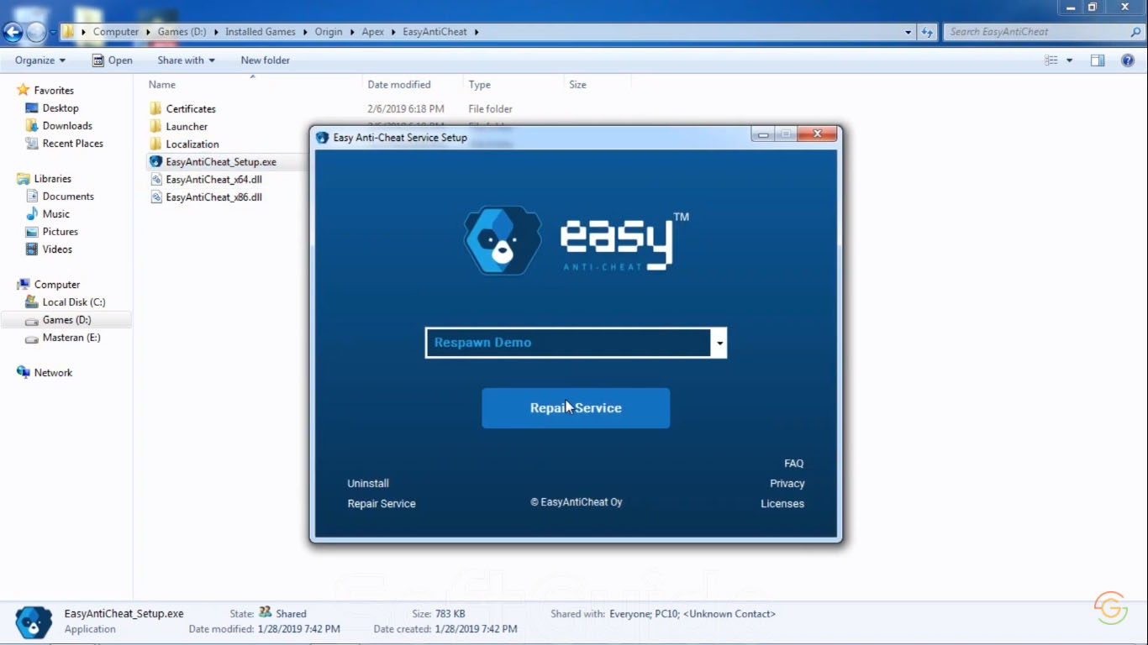Sort by Size column header
The width and height of the screenshot is (1148, 645).
click(x=577, y=85)
